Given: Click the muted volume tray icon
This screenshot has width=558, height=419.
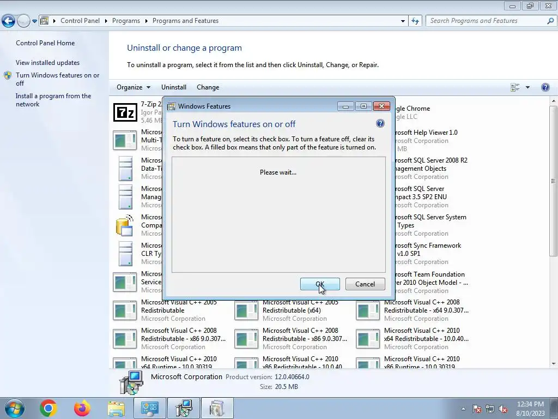Looking at the screenshot, I should coord(503,409).
